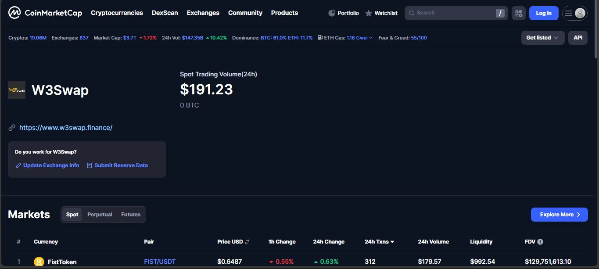The image size is (599, 269).
Task: Switch to the Perpetual markets tab
Action: coord(100,215)
